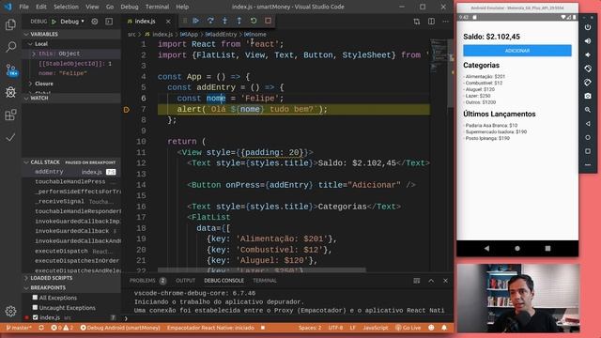Expand the 'this: Object' variable
The height and width of the screenshot is (338, 601).
point(34,54)
